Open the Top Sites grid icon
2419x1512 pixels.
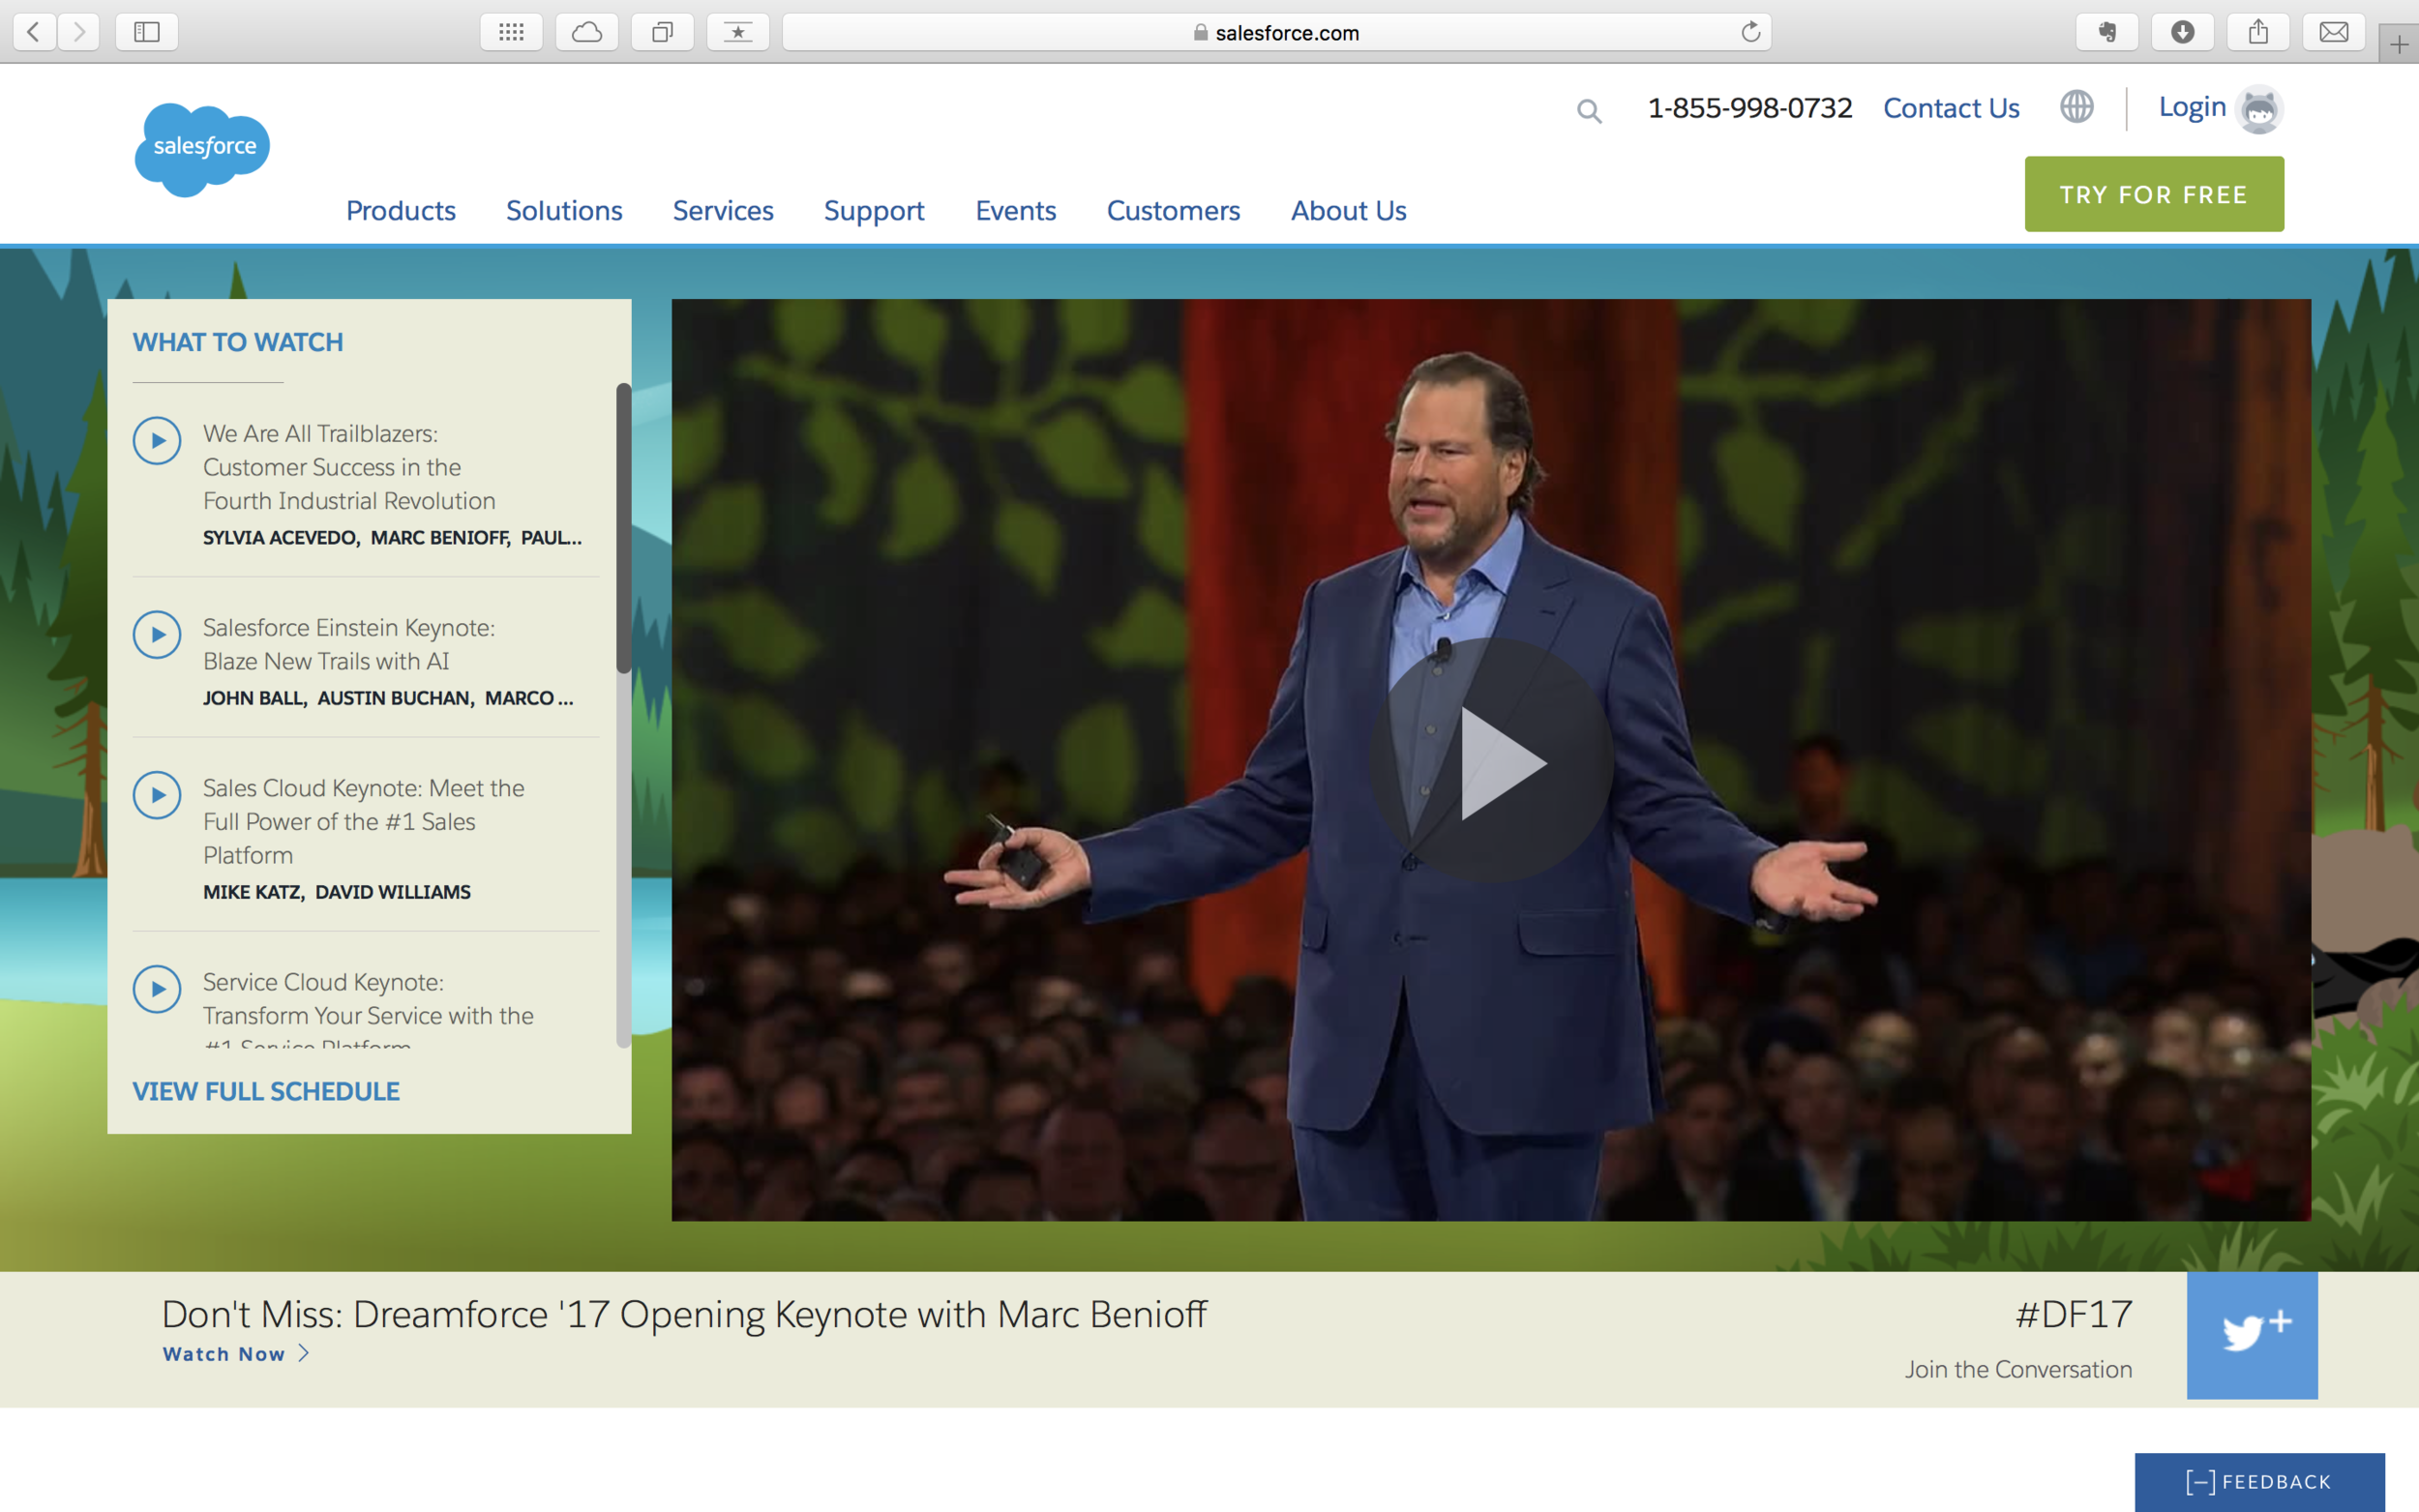(511, 32)
